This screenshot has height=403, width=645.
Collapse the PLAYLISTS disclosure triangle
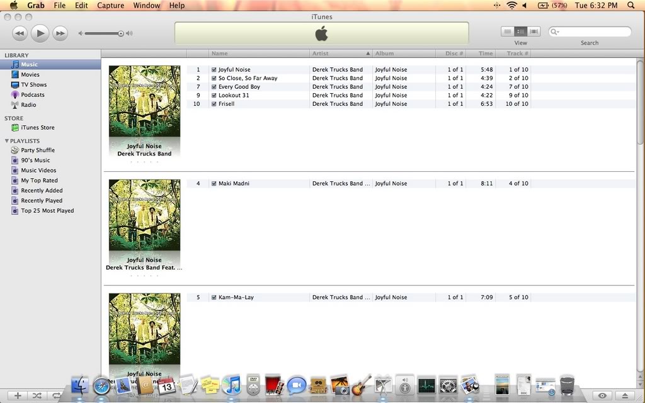pos(6,140)
